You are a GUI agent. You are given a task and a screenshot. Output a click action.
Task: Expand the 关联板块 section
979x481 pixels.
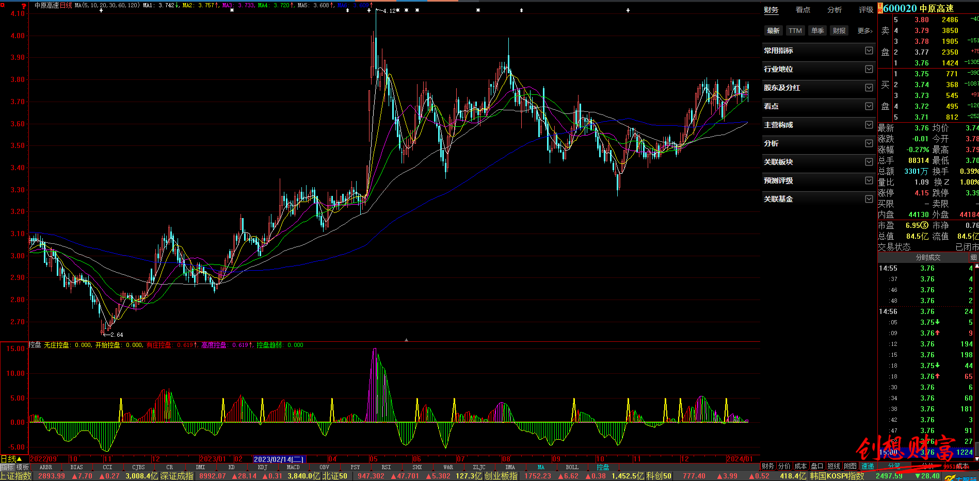pyautogui.click(x=818, y=162)
